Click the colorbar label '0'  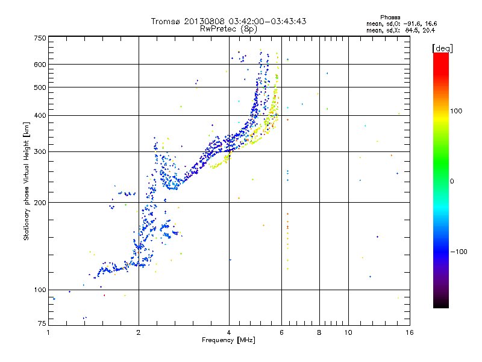(x=452, y=182)
